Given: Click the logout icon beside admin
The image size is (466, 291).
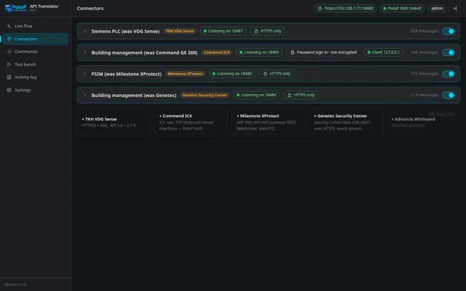Looking at the screenshot, I should point(455,9).
